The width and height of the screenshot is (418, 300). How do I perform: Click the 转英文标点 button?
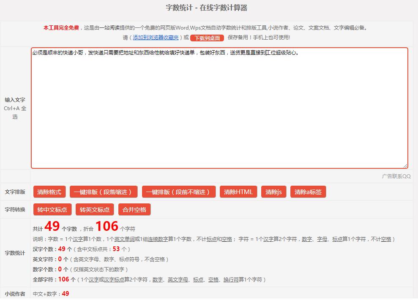tap(95, 210)
